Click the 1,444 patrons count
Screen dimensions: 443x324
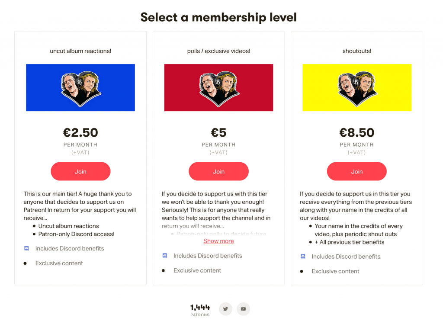coord(200,308)
